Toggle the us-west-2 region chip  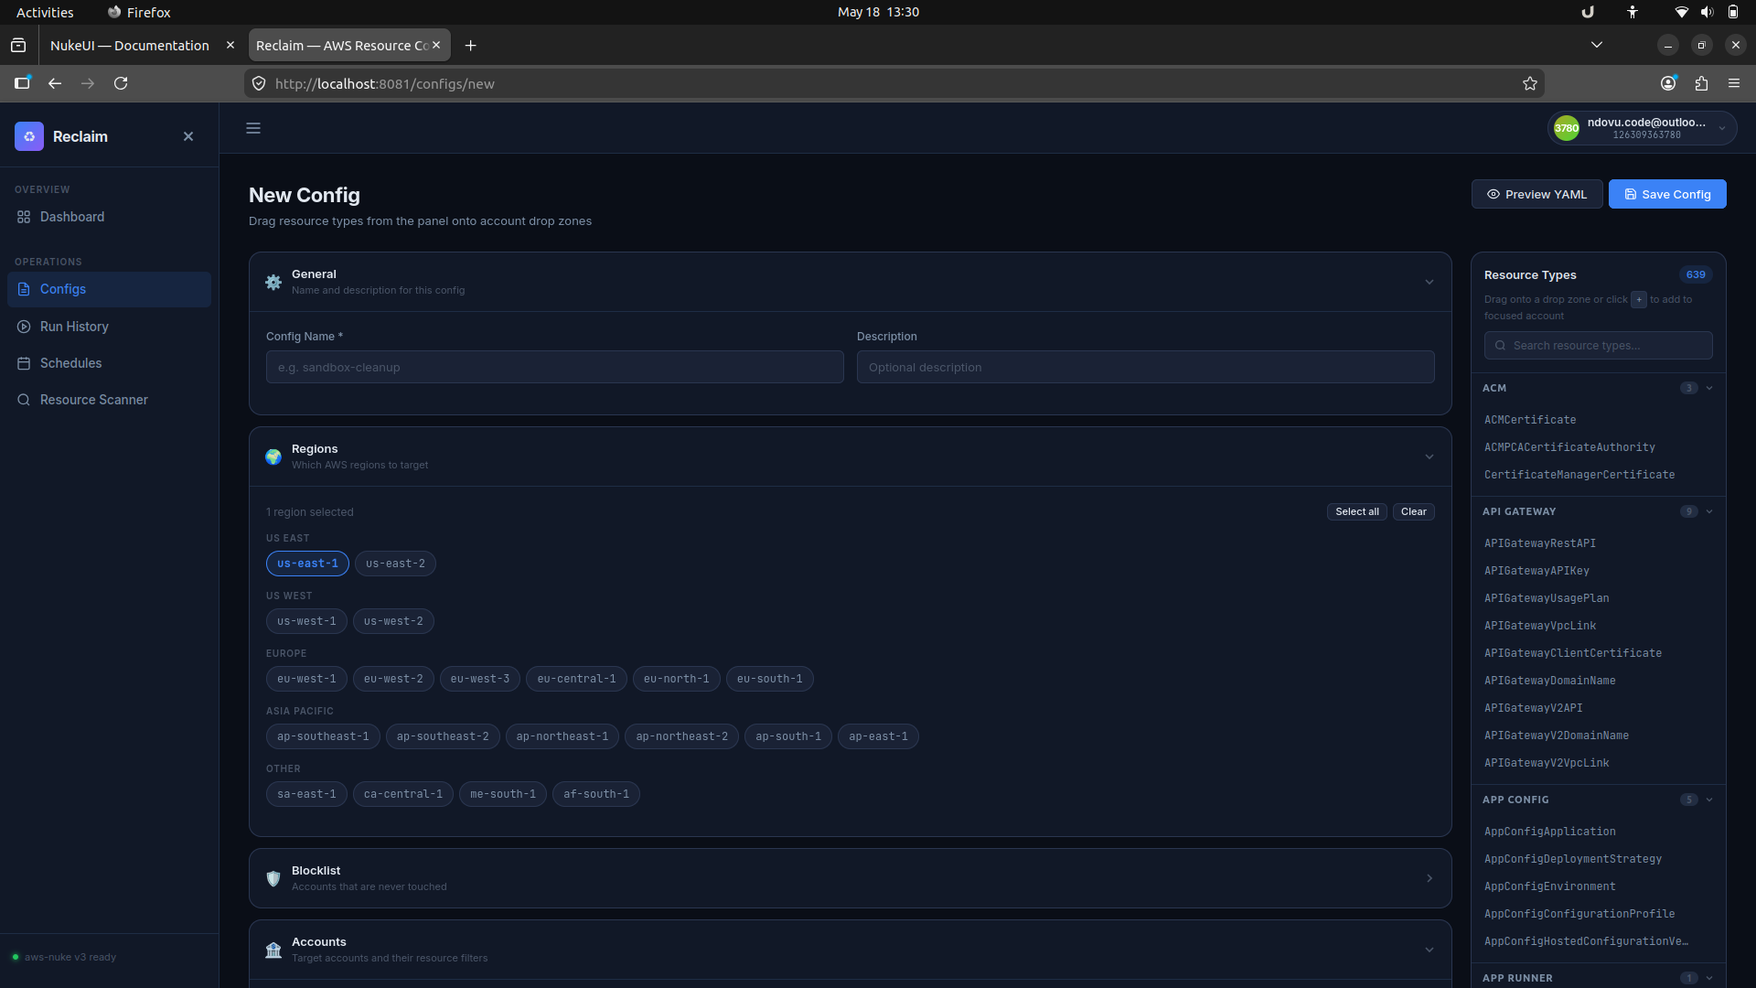[393, 621]
